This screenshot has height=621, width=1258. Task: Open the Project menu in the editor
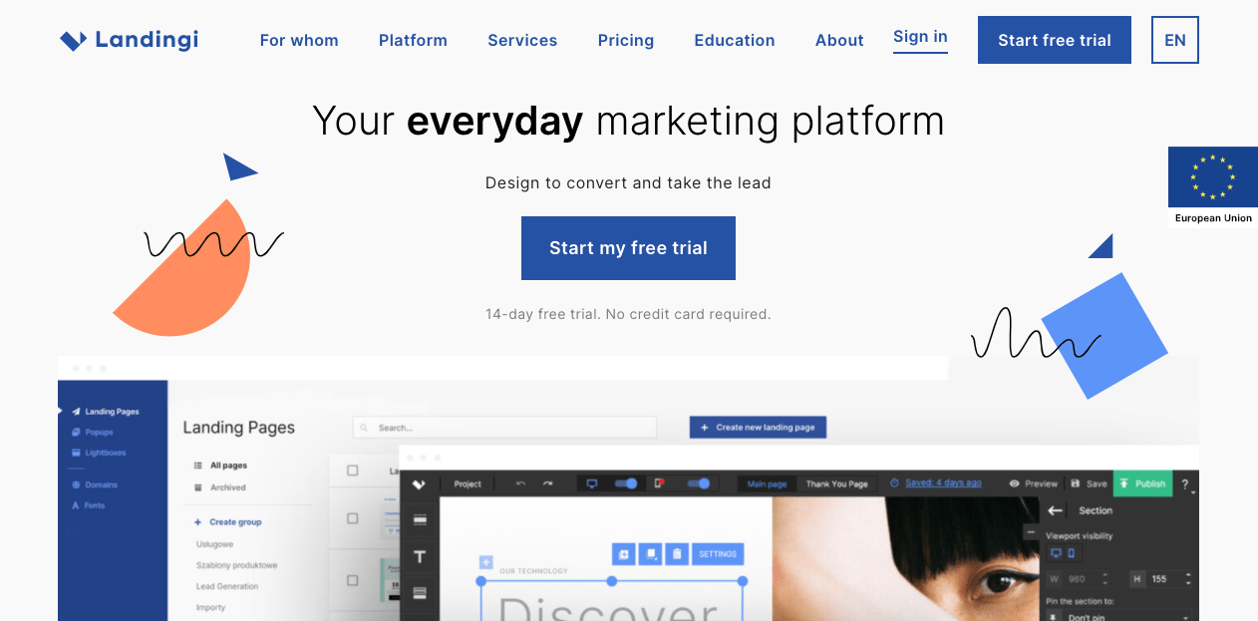[468, 483]
